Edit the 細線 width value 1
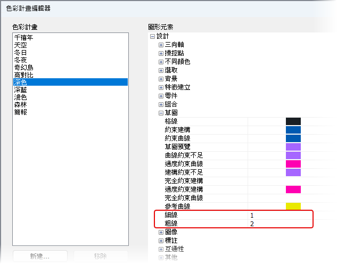The image size is (337, 264). pos(252,215)
